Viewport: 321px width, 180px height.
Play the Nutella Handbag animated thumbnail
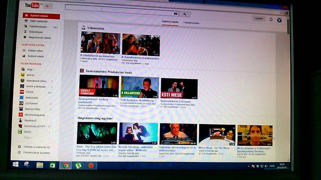pos(138,133)
